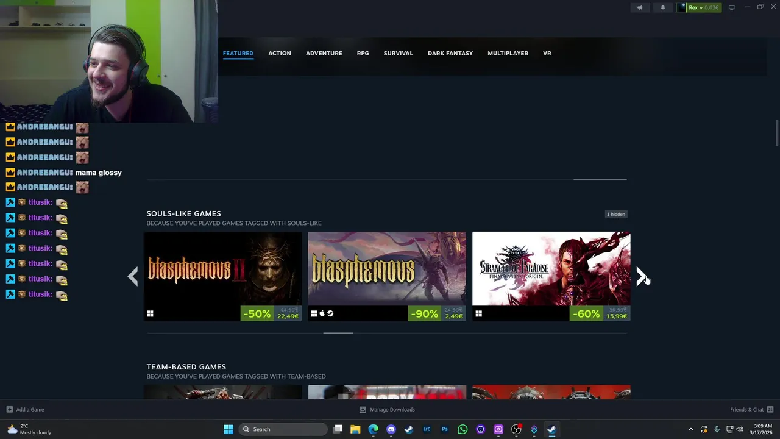
Task: Enter Big Picture mode monitor icon
Action: click(x=732, y=7)
